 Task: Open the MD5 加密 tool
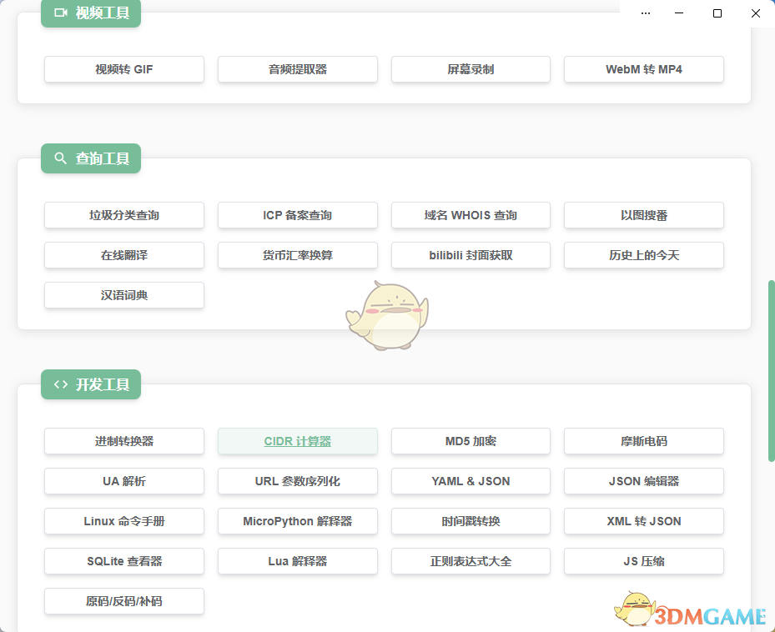coord(471,441)
